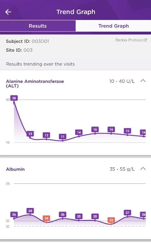
Task: Collapse the Albumin chart section
Action: pyautogui.click(x=143, y=169)
